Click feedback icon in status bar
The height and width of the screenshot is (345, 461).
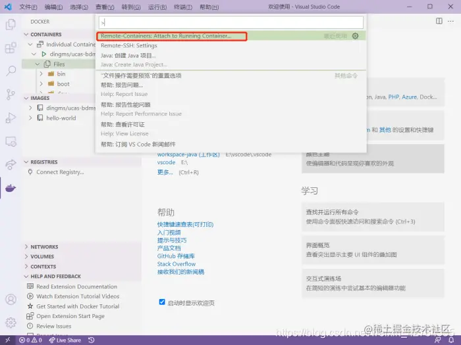[x=438, y=340]
